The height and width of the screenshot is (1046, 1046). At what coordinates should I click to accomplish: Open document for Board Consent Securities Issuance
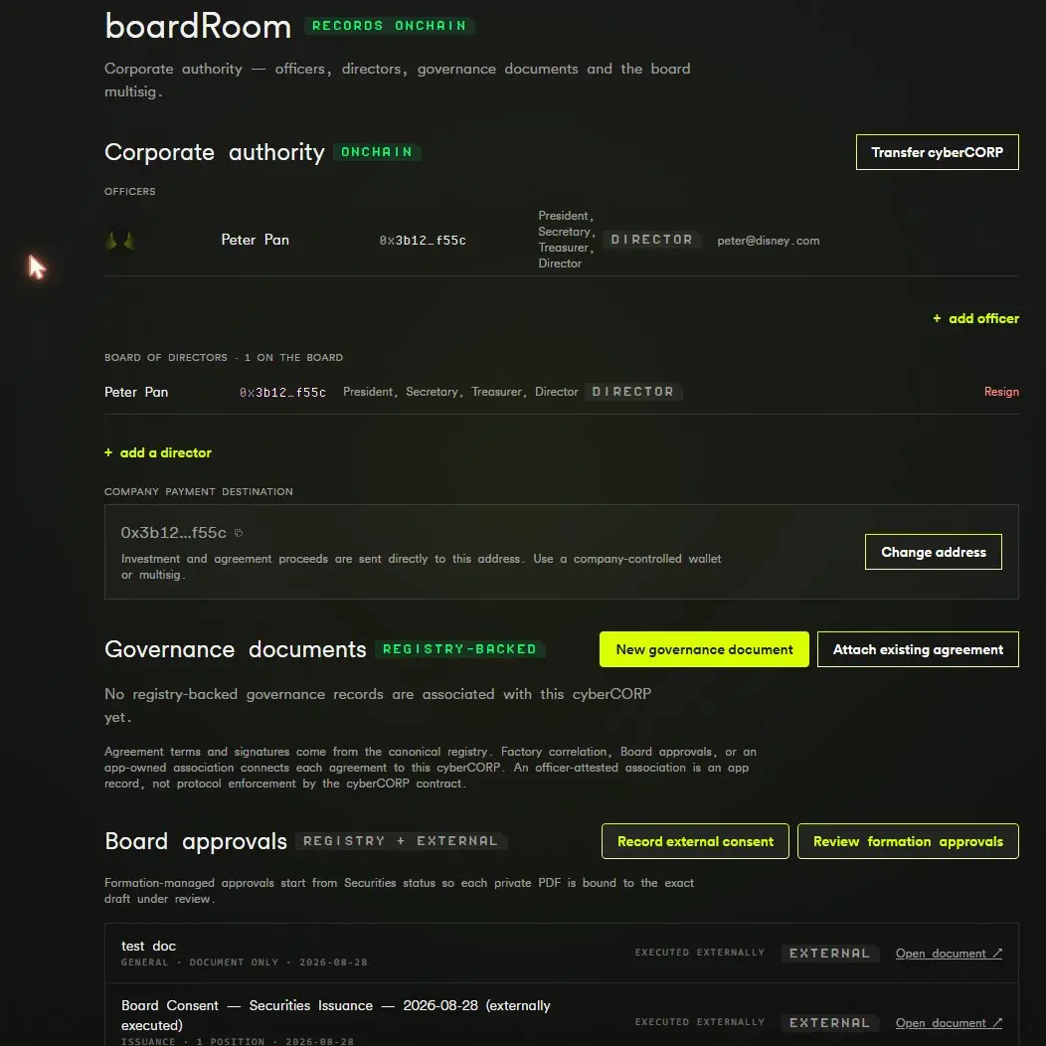pos(949,1023)
